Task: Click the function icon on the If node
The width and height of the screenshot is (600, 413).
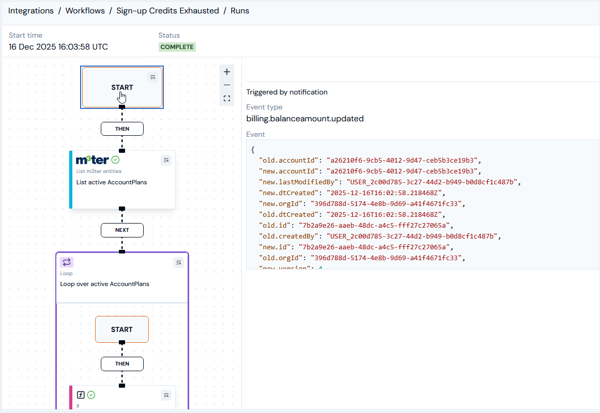Action: [x=80, y=395]
